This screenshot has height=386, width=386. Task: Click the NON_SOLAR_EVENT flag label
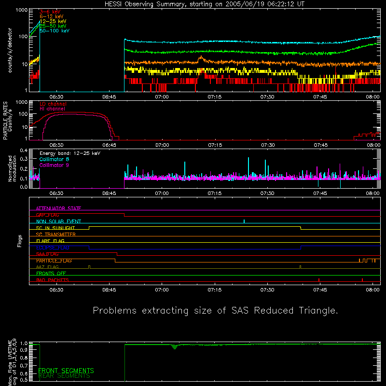click(x=58, y=221)
